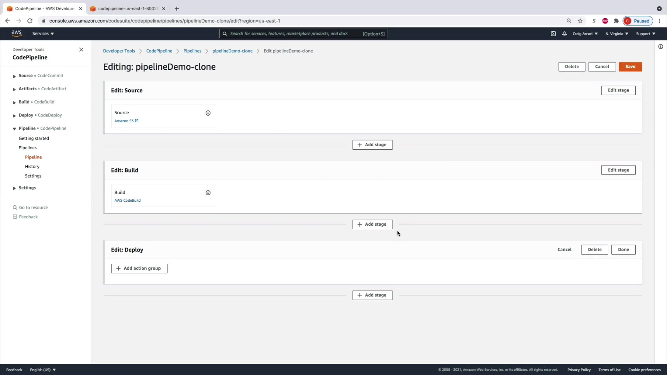The width and height of the screenshot is (667, 375).
Task: Open the browser extensions puzzle icon
Action: coord(616,21)
